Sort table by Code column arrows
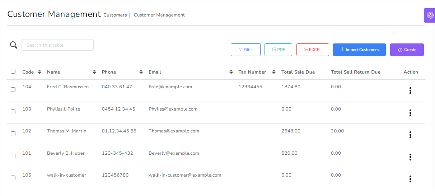435x196 pixels. pyautogui.click(x=39, y=72)
